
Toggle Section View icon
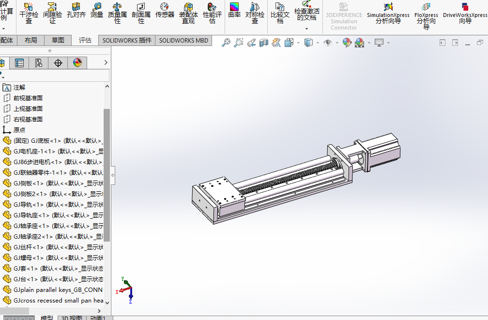click(263, 43)
